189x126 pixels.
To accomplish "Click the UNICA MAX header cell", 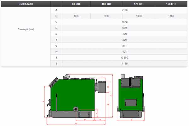I will (26, 4).
